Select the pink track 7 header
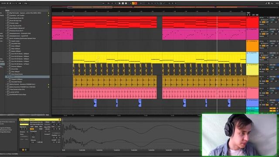279x157 pixels. (252, 93)
